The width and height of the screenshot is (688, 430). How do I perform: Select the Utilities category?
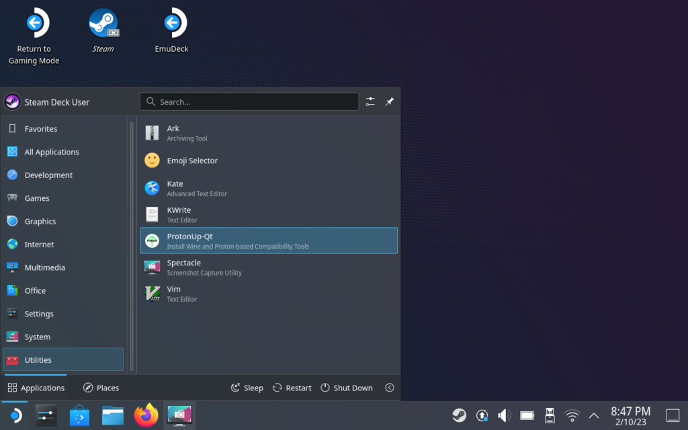[64, 360]
